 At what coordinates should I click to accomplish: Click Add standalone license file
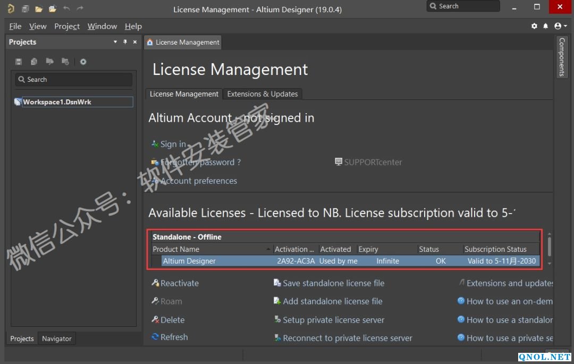tap(332, 301)
